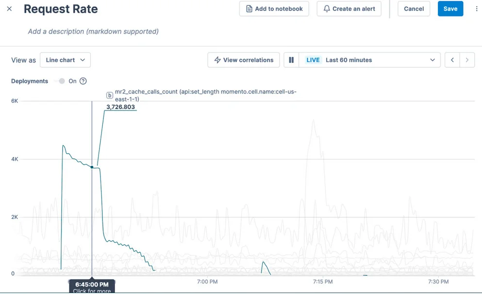This screenshot has height=295, width=482.
Task: Click the Deployments help question mark icon
Action: (83, 81)
